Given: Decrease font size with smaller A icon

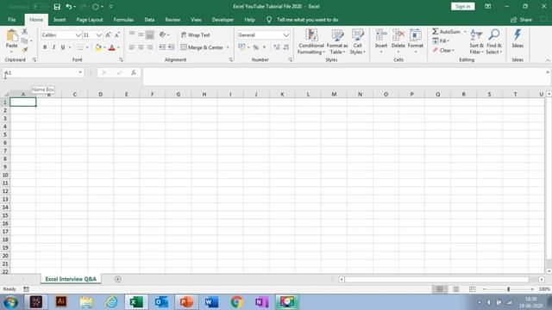Looking at the screenshot, I should click(117, 34).
